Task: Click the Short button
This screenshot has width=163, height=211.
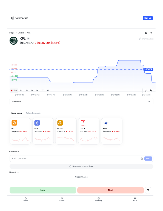Action: 110,190
